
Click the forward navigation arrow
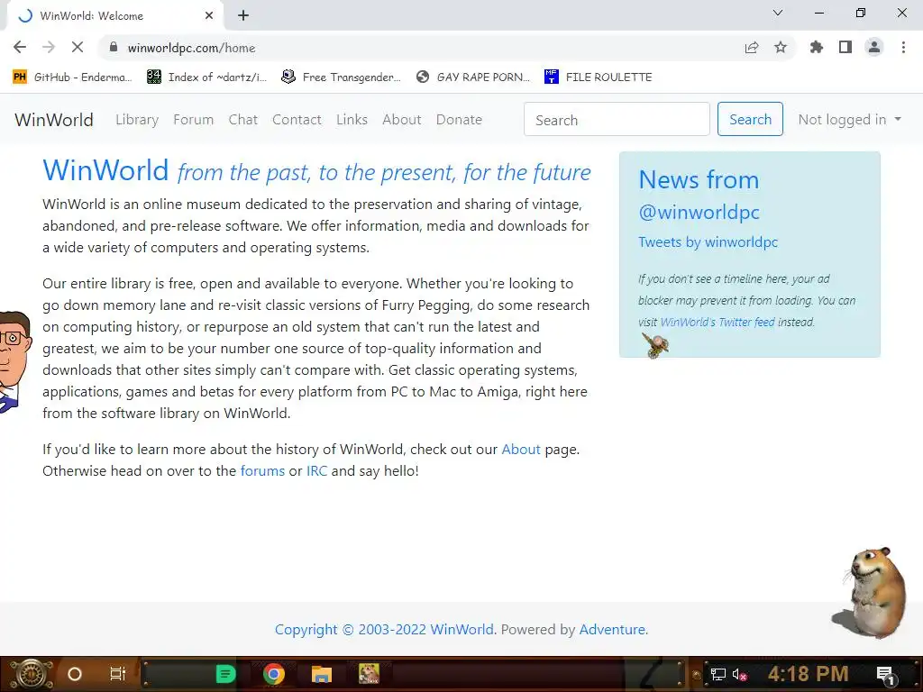(x=49, y=48)
